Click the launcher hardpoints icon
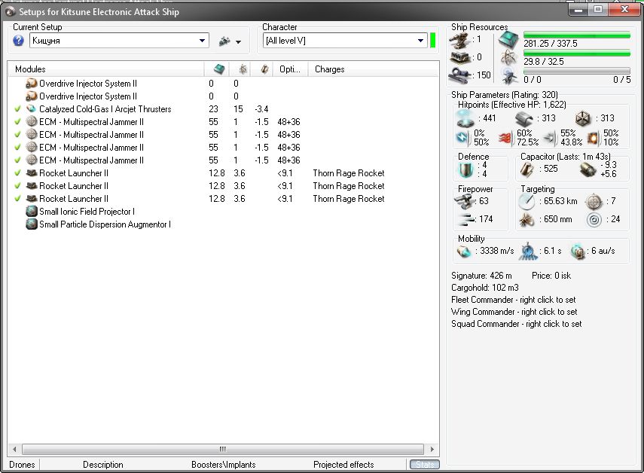The width and height of the screenshot is (644, 473). tap(460, 58)
